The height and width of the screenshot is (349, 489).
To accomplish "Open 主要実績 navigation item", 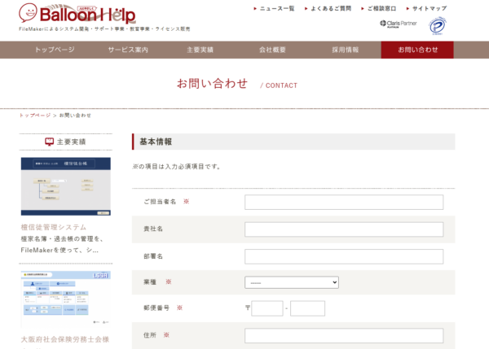I will (200, 50).
